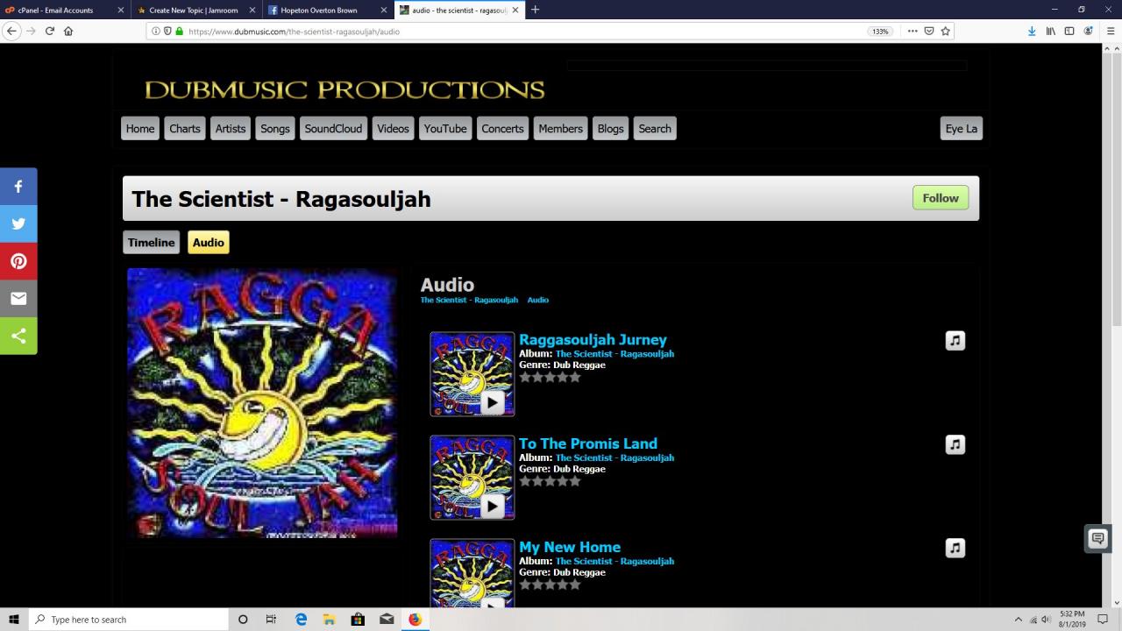Viewport: 1122px width, 631px height.
Task: Switch to the cPanel - Email Accounts tab
Action: 66,10
